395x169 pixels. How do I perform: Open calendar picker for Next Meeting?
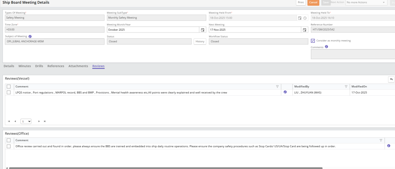click(x=304, y=30)
